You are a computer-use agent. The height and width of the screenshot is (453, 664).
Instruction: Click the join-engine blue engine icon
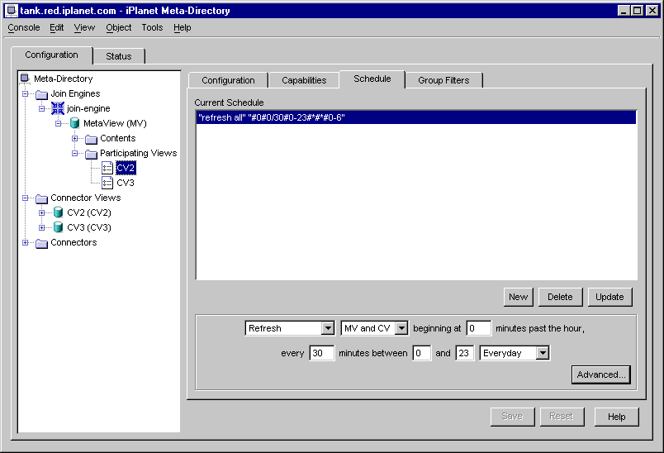coord(58,108)
